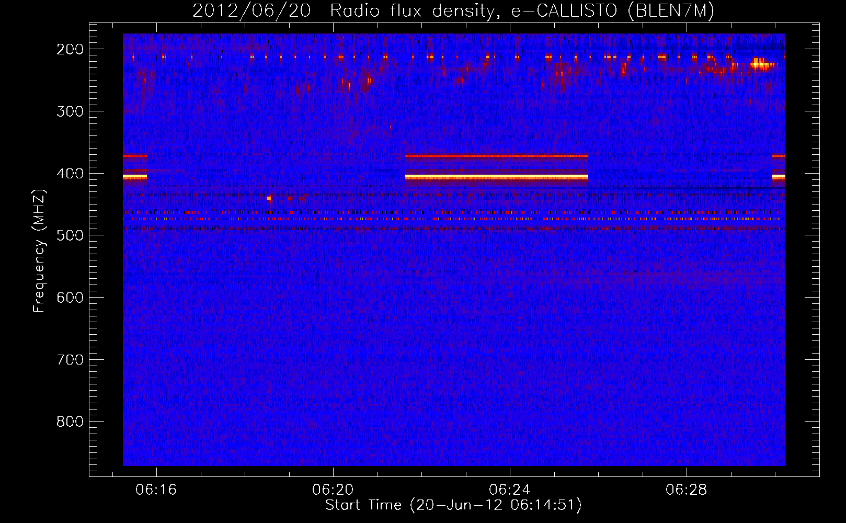Click the 600 frequency tick label

[70, 298]
